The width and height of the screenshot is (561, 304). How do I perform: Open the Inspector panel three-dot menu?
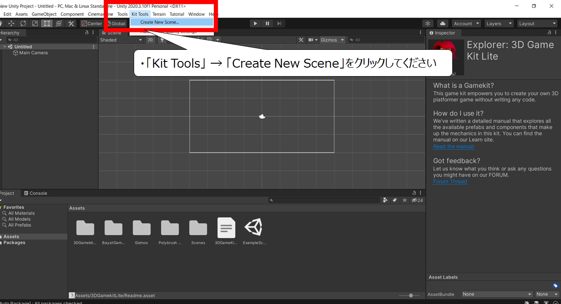click(556, 32)
